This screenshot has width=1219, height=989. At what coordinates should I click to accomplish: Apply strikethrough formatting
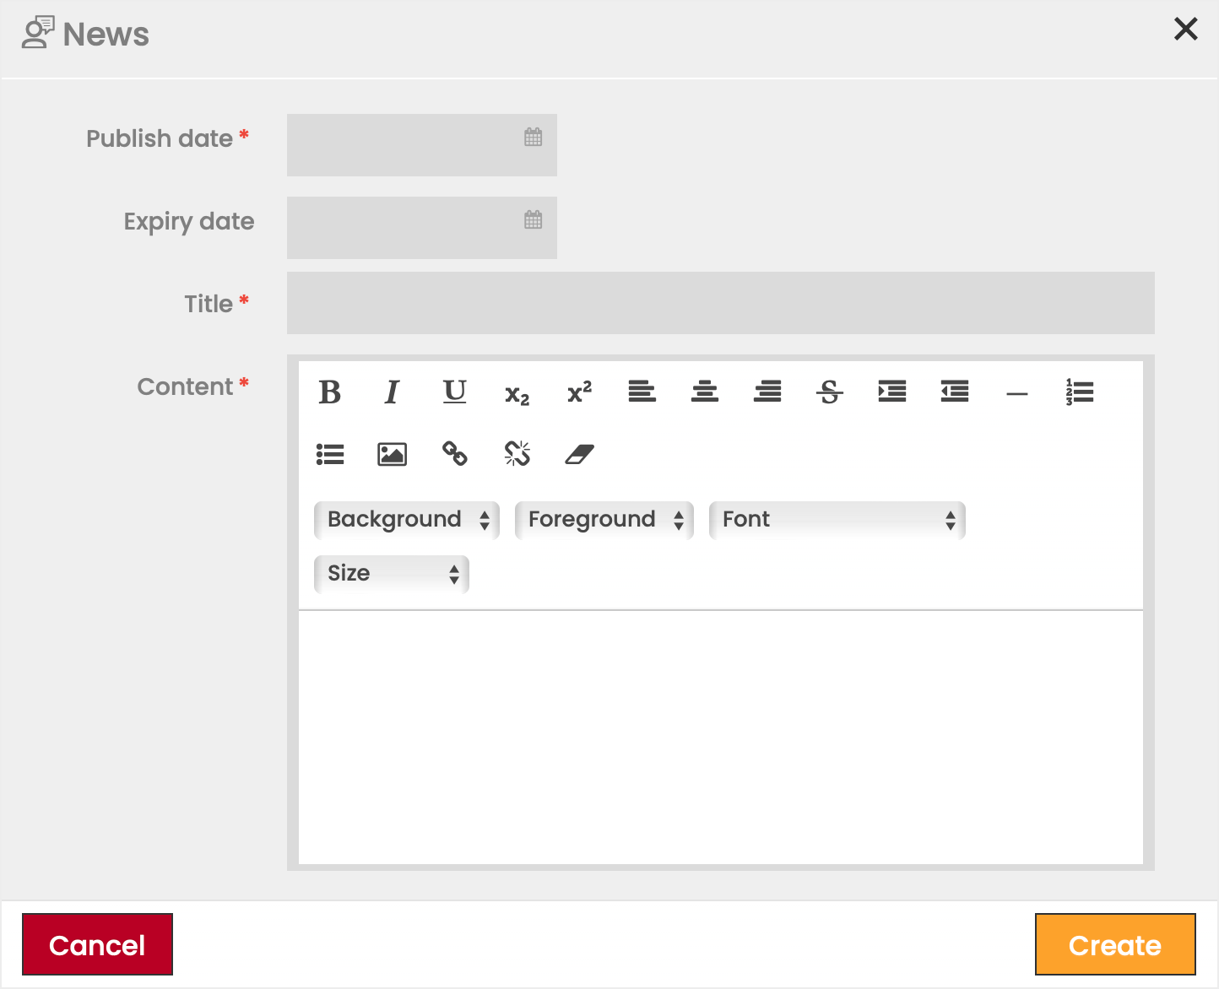pyautogui.click(x=830, y=392)
